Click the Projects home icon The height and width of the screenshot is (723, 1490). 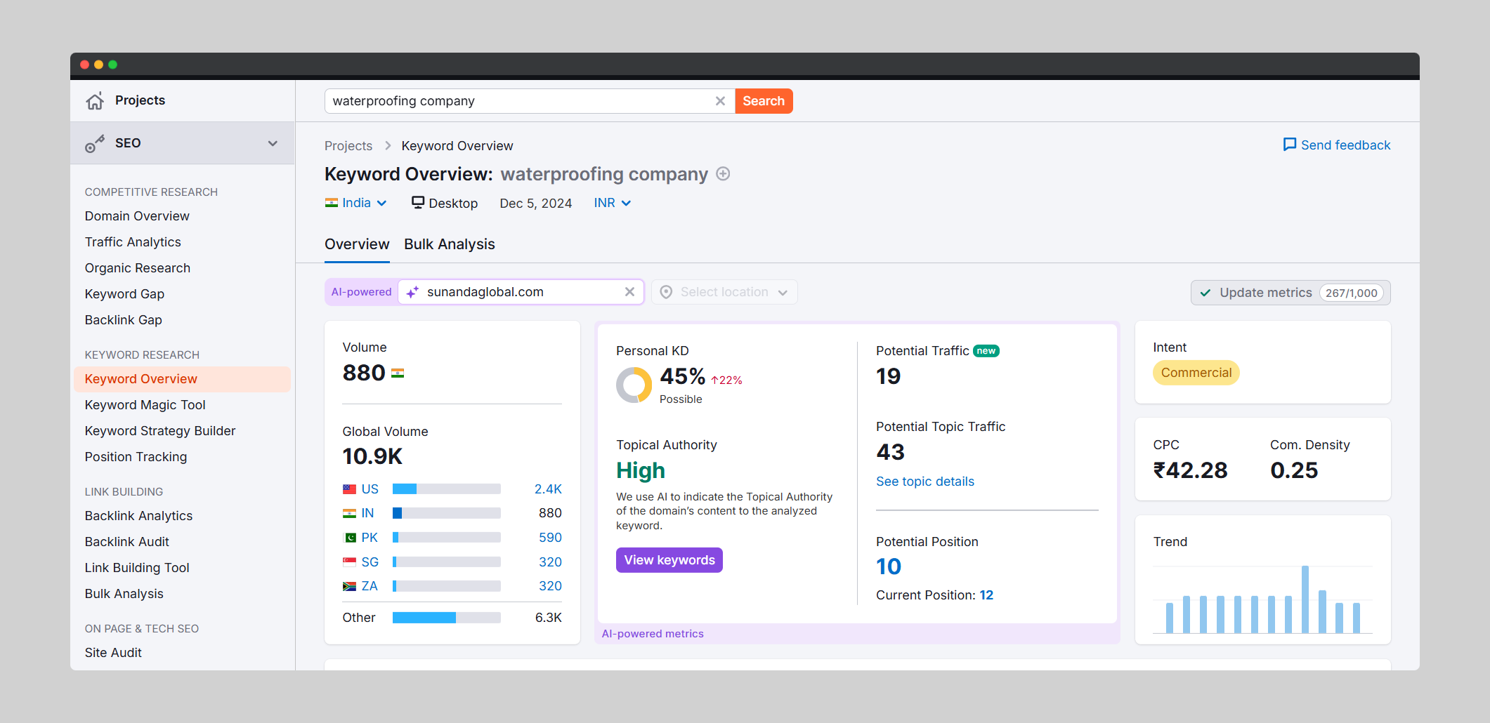[95, 101]
